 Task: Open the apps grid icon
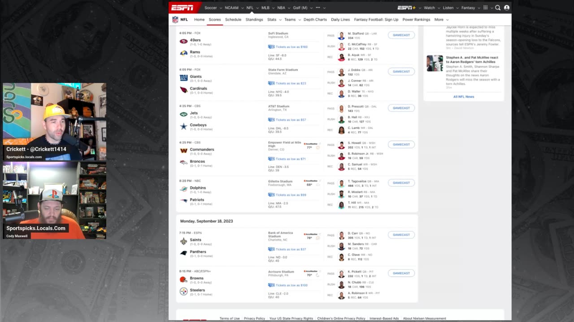point(485,8)
